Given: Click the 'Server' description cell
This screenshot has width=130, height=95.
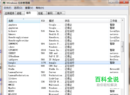Looking at the screenshot, I should 53,72.
